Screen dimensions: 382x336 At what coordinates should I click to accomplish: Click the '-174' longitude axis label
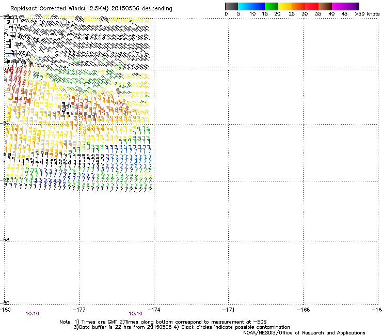point(154,310)
